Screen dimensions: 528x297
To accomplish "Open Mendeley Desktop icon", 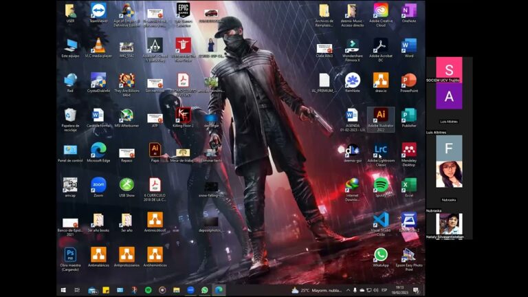I will (x=409, y=154).
